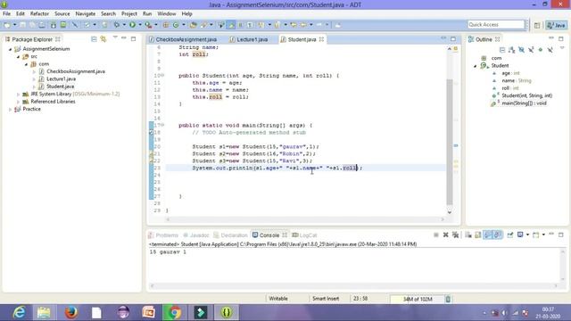Click the Debug bug icon in toolbar
Viewport: 571px width, 321px height.
click(117, 25)
